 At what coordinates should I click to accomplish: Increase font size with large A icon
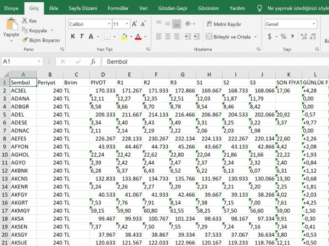pos(134,24)
